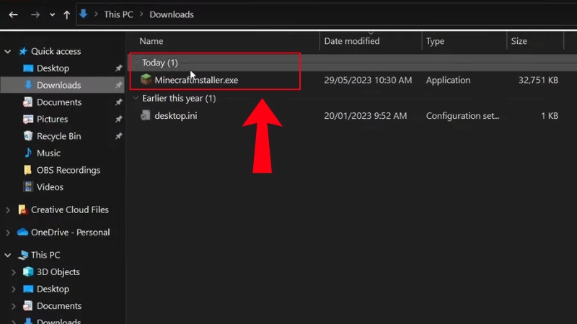This screenshot has height=324, width=577.
Task: Sort files by Date modified column
Action: 352,41
